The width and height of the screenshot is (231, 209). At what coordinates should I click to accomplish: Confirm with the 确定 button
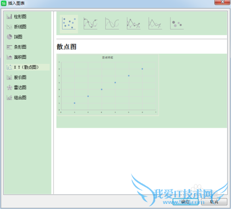point(185,202)
